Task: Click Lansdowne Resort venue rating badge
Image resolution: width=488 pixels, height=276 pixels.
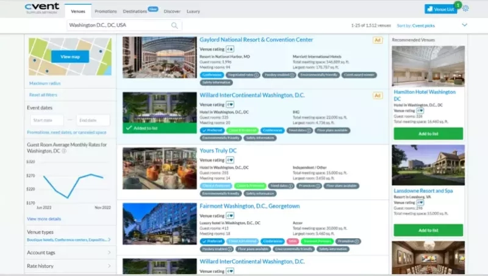Action: [420, 203]
